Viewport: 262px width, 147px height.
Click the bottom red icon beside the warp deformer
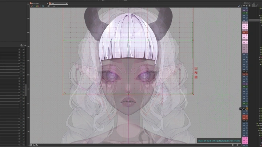point(196,77)
